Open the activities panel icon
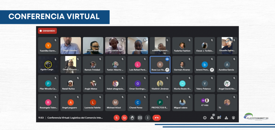Viewport: 275px width, 130px height. (226, 118)
